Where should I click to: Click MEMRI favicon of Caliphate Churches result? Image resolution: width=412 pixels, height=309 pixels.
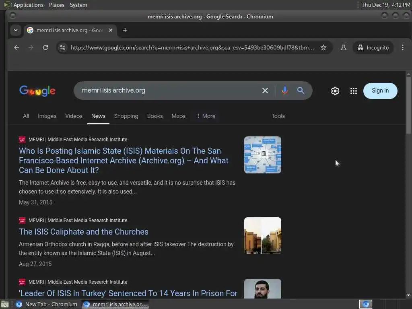click(22, 220)
